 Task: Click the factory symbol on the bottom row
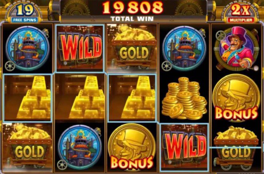coord(79,147)
